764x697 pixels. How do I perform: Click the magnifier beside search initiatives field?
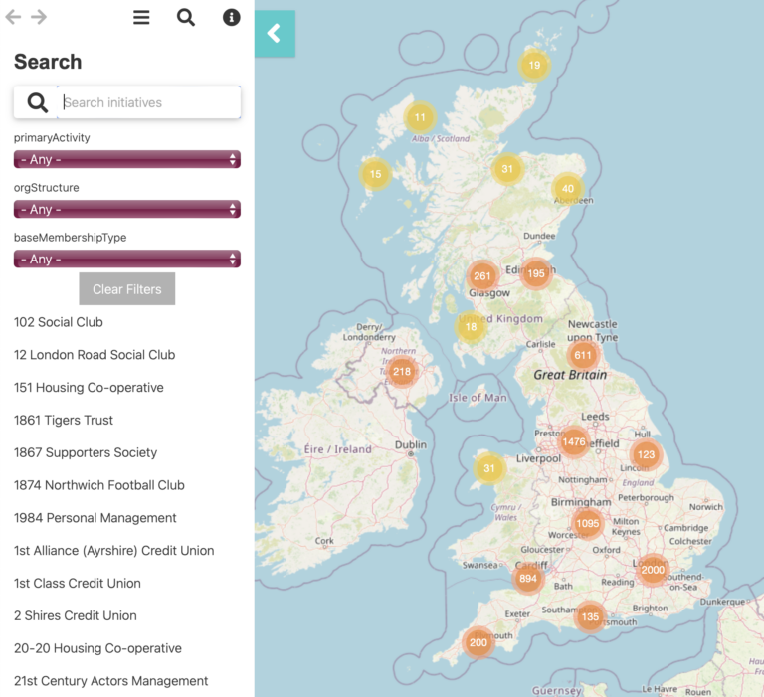click(x=37, y=102)
